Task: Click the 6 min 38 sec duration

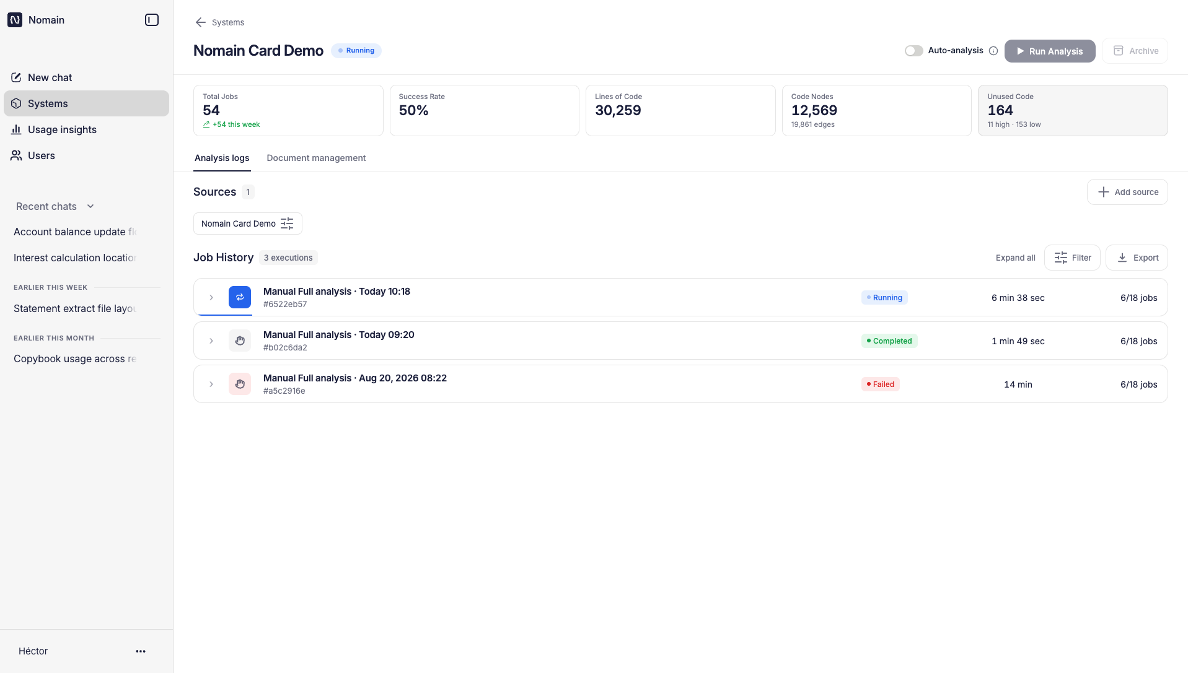Action: 1018,298
